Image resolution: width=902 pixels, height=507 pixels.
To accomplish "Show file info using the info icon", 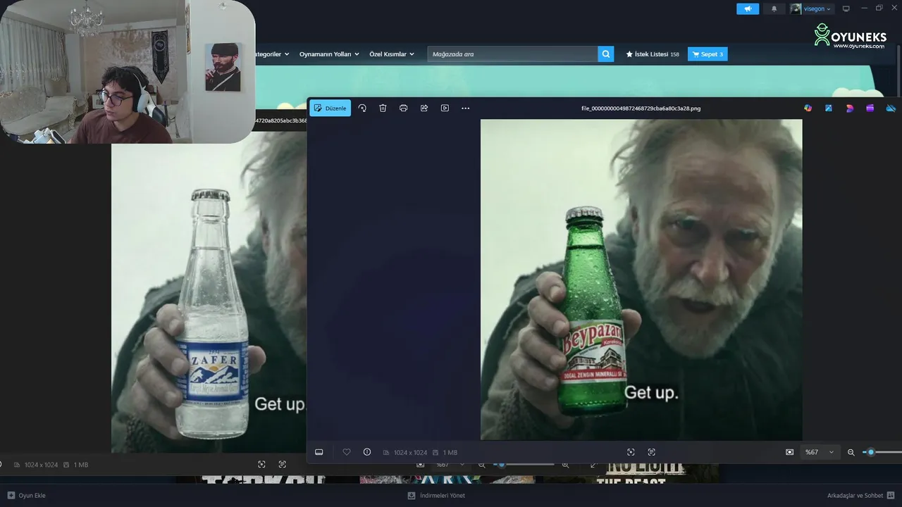I will pyautogui.click(x=366, y=452).
